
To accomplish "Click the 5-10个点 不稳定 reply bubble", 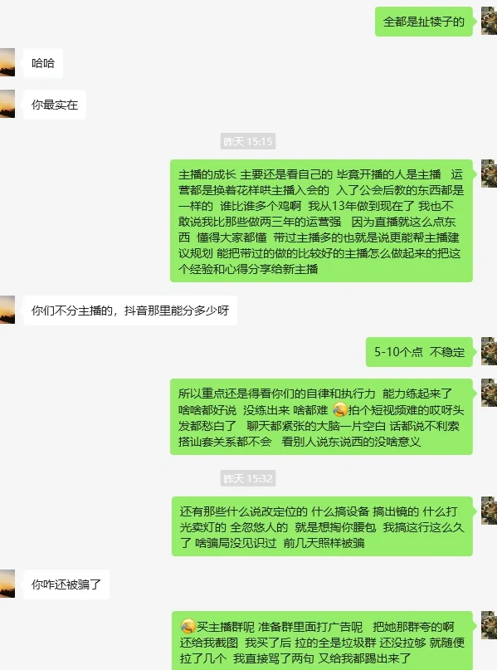I will [419, 352].
